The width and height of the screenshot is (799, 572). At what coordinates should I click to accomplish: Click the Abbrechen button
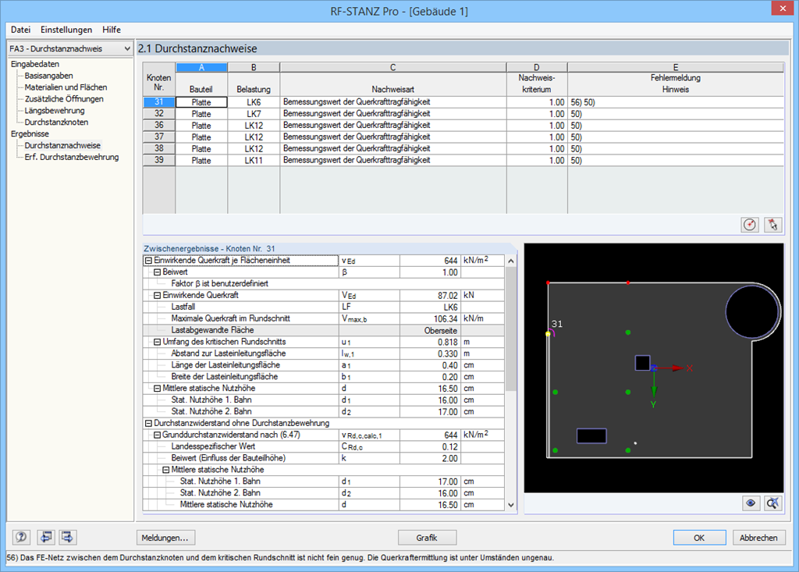[x=758, y=538]
